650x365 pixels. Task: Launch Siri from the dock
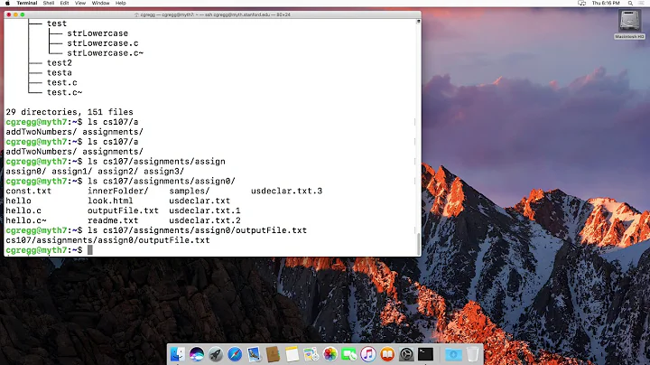click(x=196, y=354)
